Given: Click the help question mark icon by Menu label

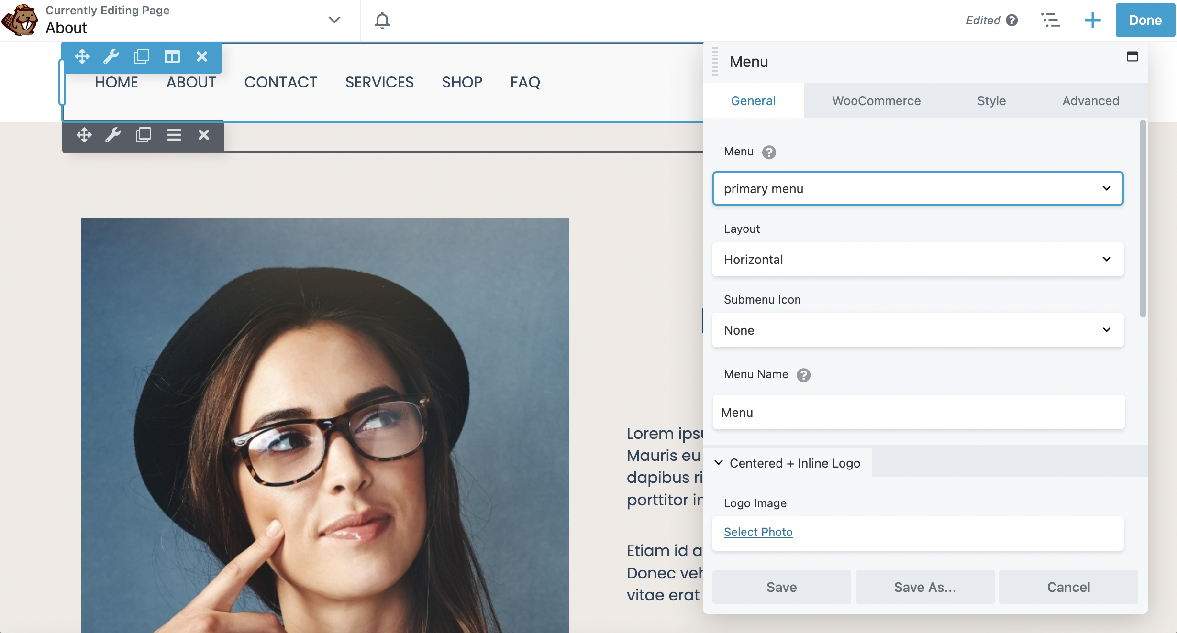Looking at the screenshot, I should click(x=769, y=151).
